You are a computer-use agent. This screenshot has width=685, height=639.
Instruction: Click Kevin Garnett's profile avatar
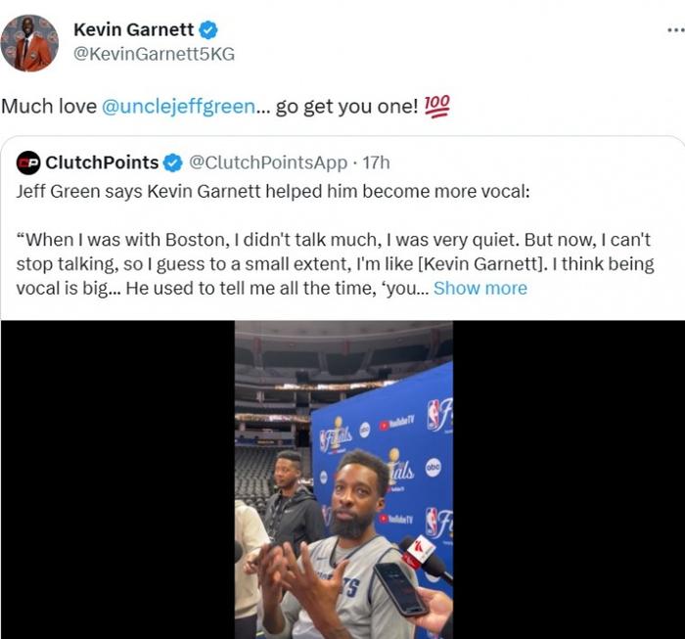coord(29,43)
